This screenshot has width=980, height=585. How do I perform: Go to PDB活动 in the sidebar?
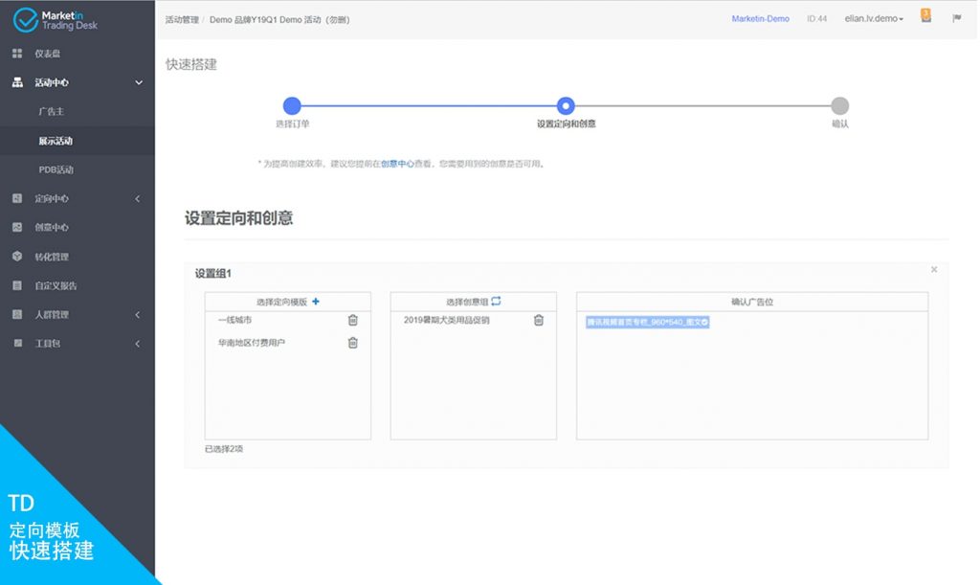coord(56,169)
